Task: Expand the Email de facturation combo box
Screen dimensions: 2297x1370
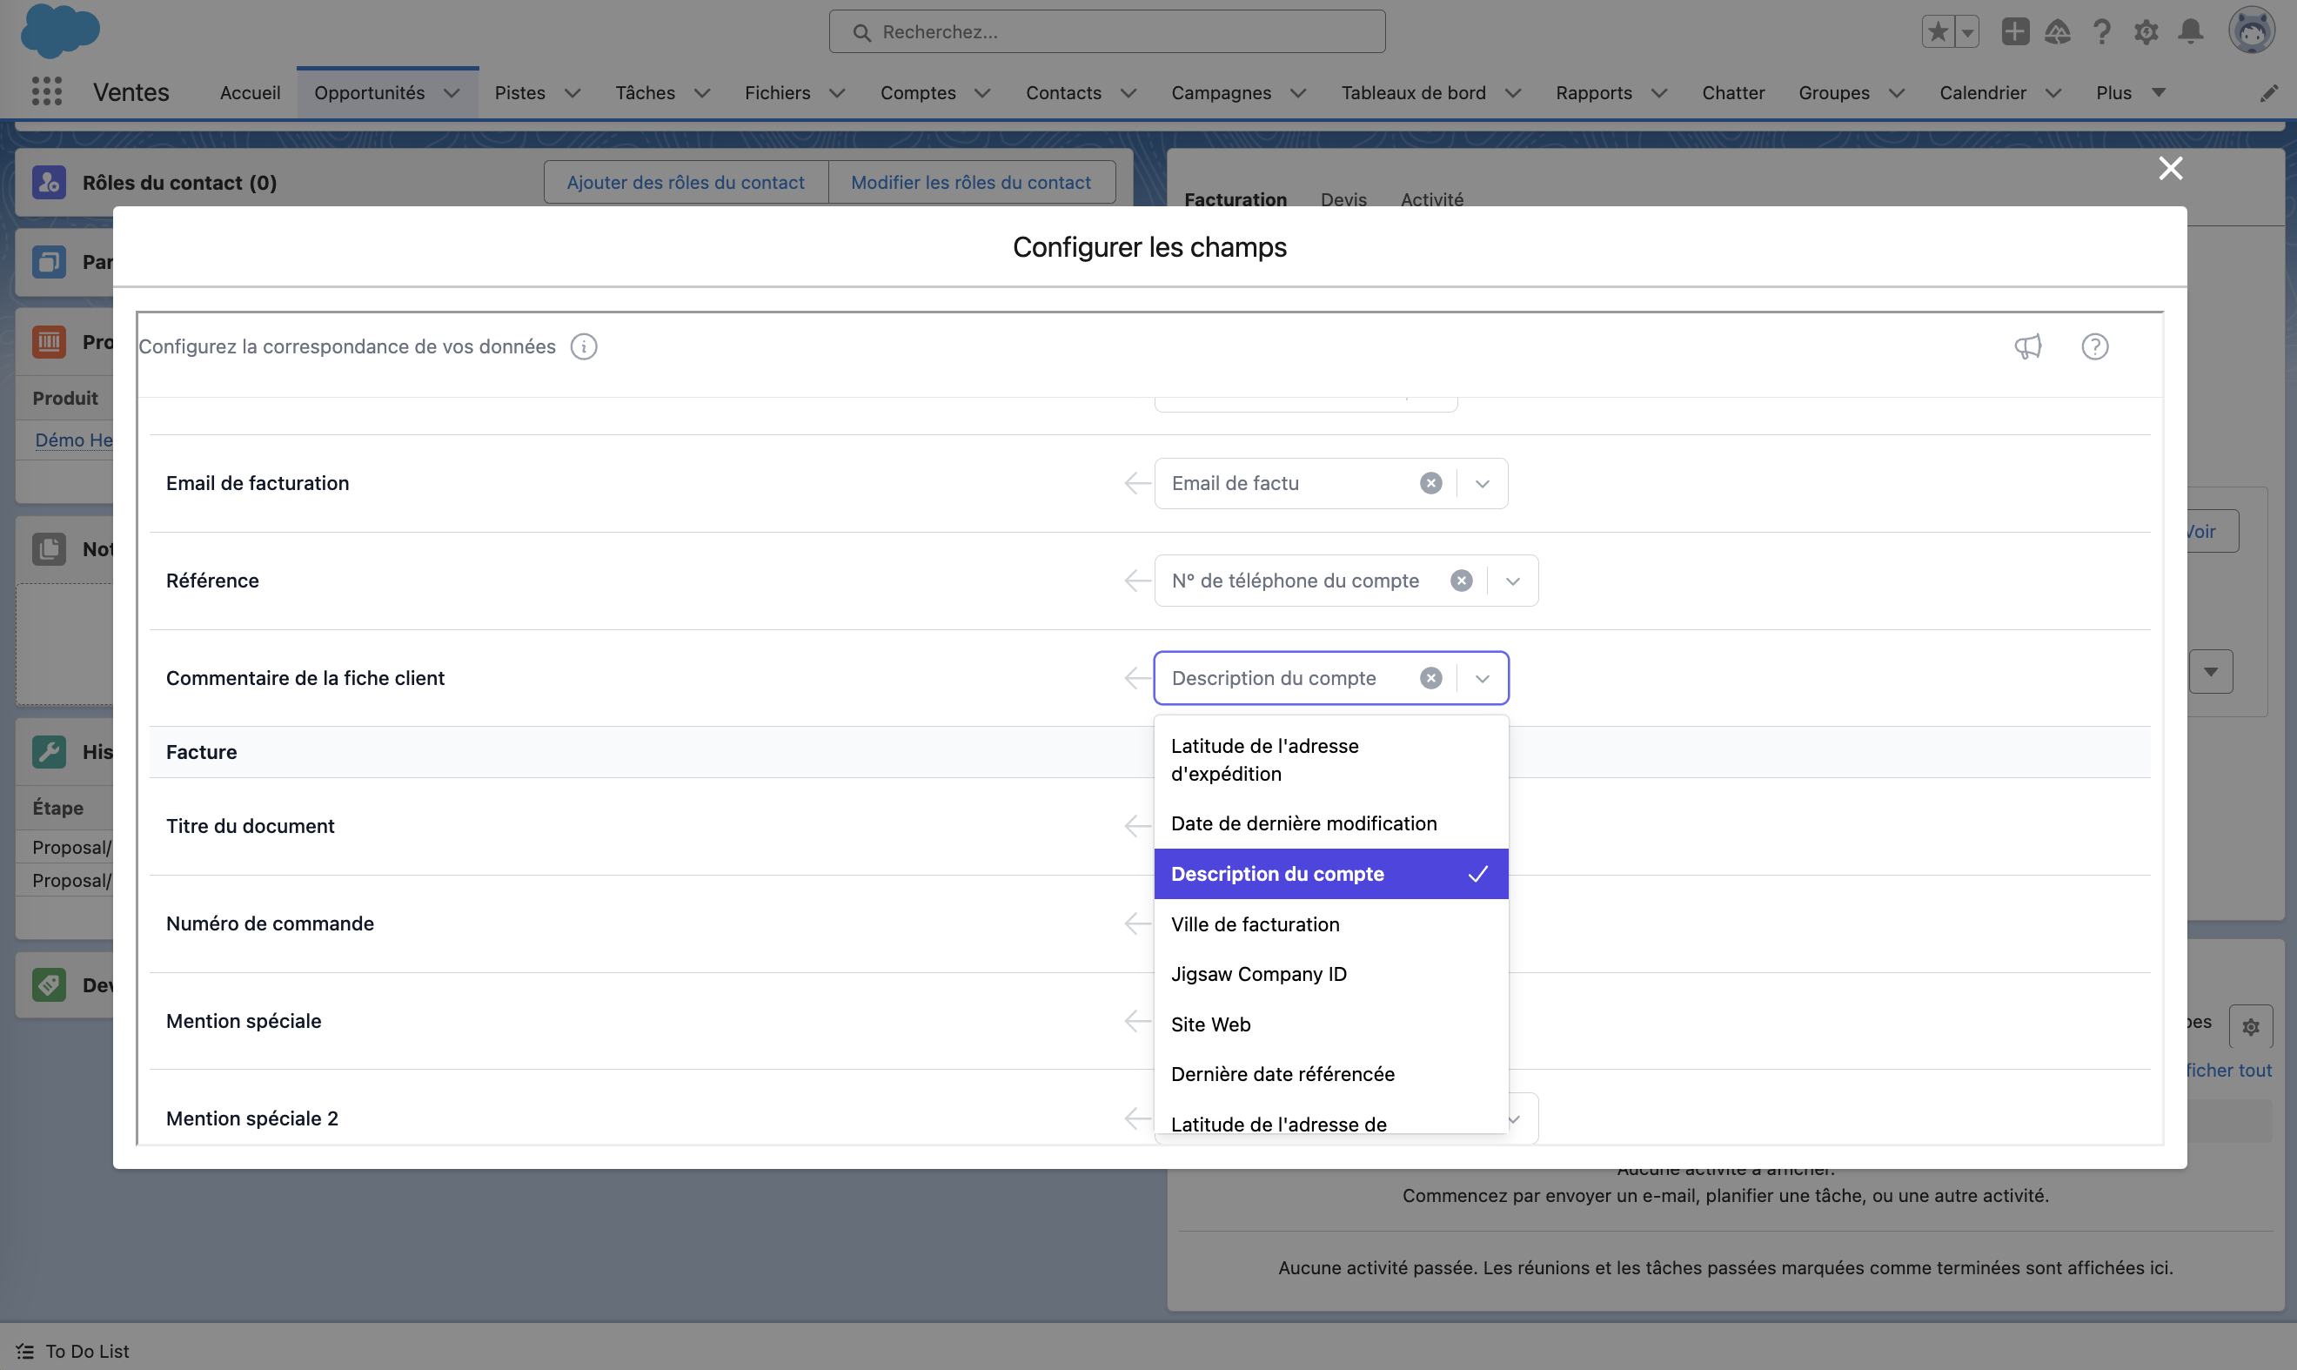Action: (x=1482, y=484)
